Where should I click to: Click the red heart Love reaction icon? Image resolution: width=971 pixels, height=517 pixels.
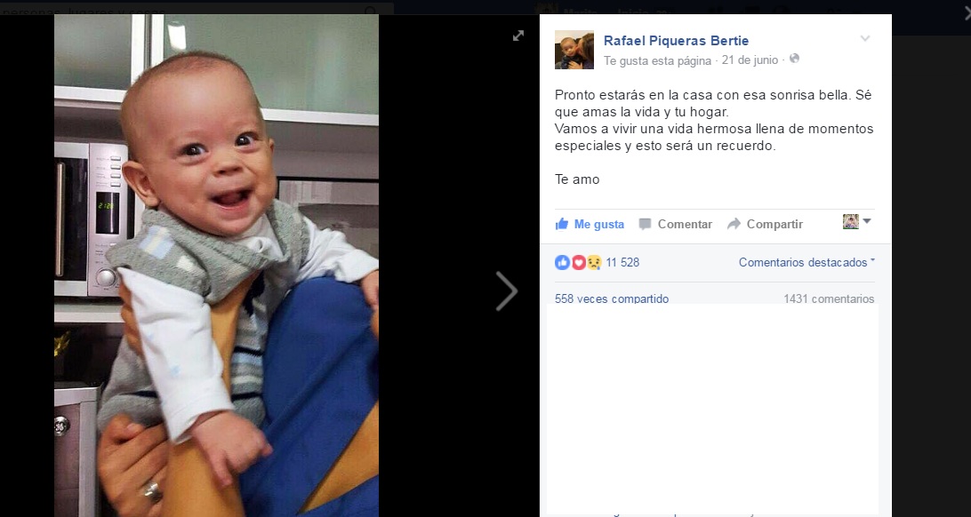coord(578,262)
